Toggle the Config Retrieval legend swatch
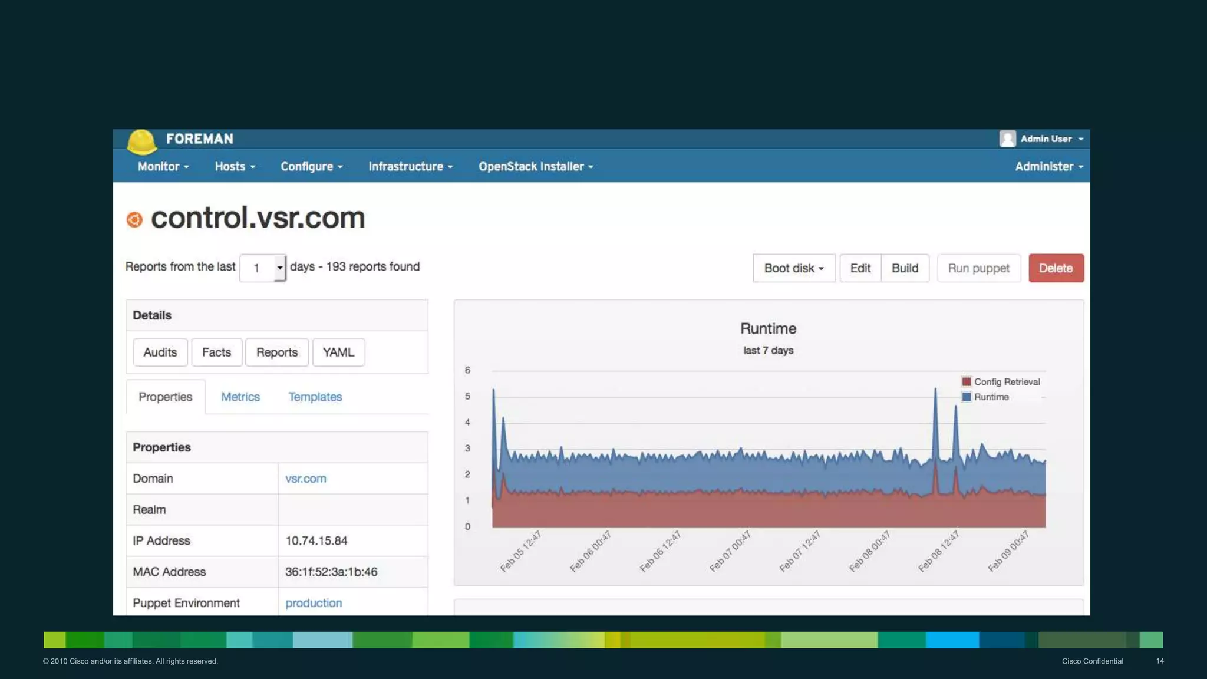 (967, 382)
